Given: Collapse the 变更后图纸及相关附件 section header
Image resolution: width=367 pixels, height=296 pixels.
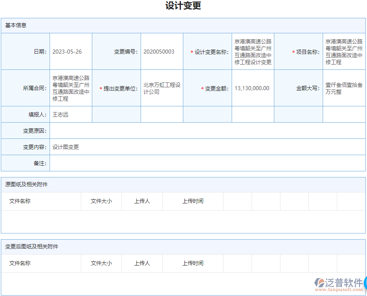Looking at the screenshot, I should click(29, 246).
